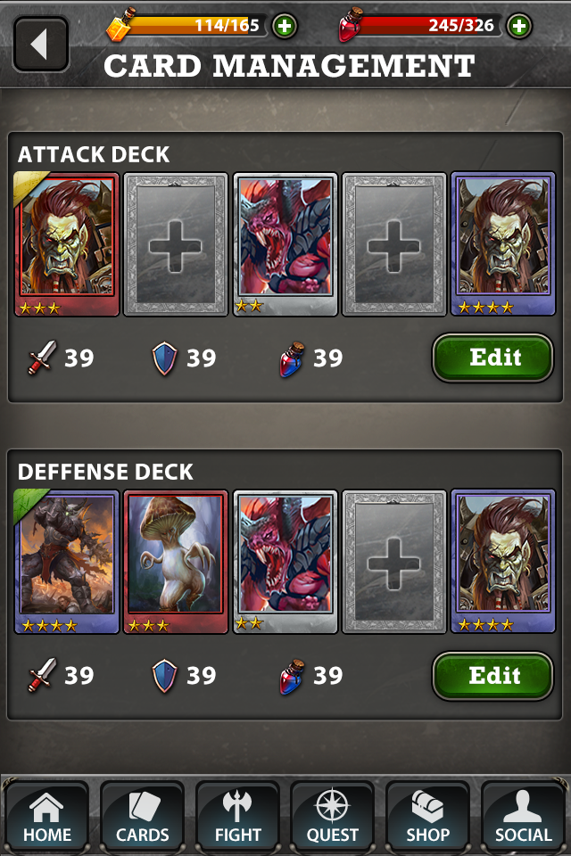The image size is (571, 856).
Task: Add card to fourth Attack Deck slot
Action: click(x=394, y=244)
